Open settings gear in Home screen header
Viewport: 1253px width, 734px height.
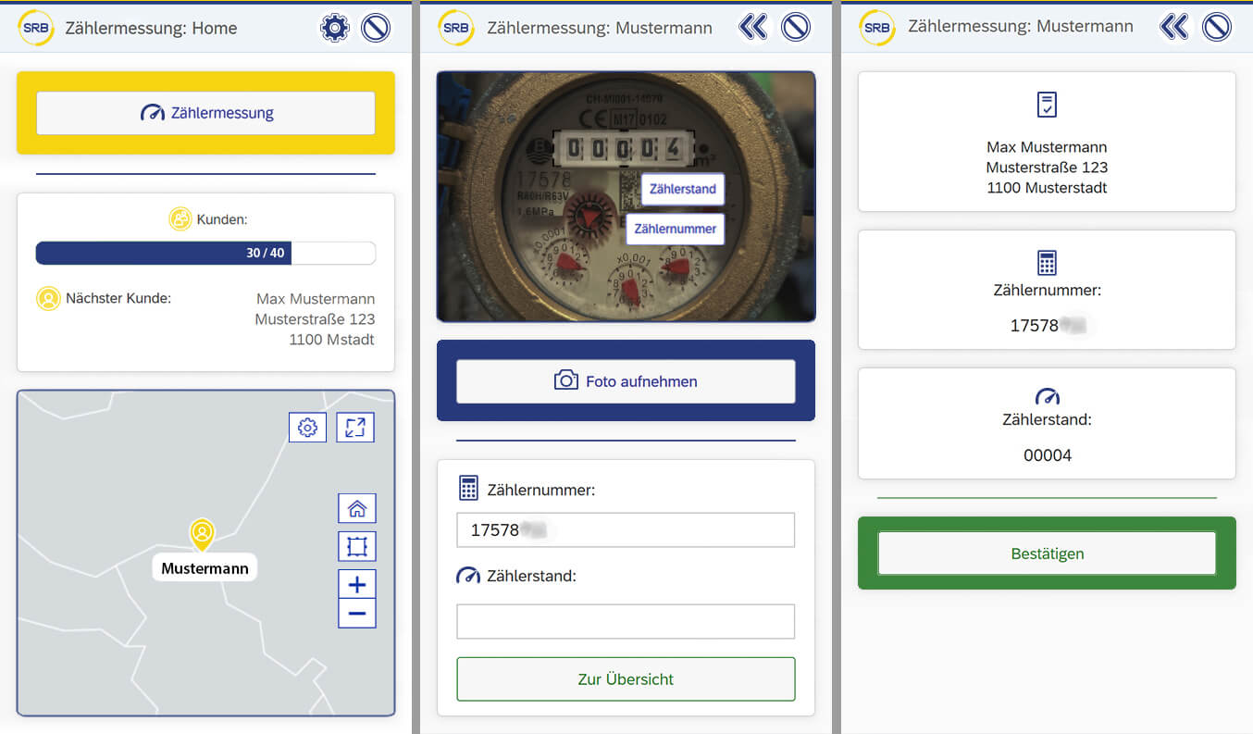click(334, 28)
